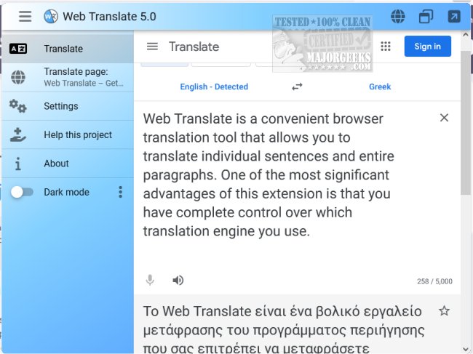Click the 258 / 5,000 character count
The image size is (473, 354).
434,281
